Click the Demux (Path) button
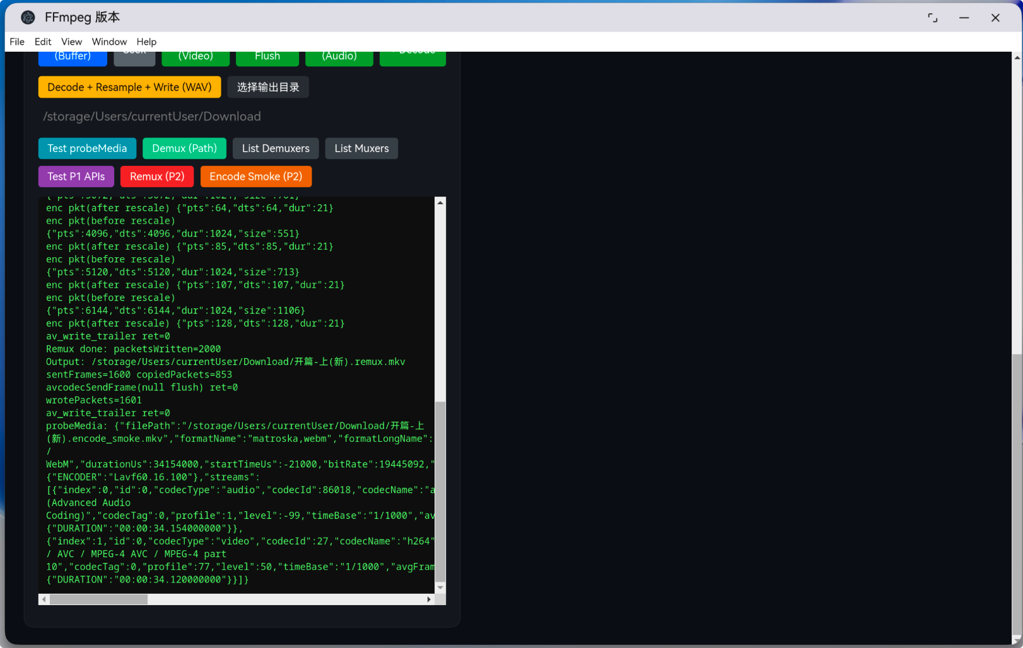This screenshot has width=1023, height=648. [184, 148]
